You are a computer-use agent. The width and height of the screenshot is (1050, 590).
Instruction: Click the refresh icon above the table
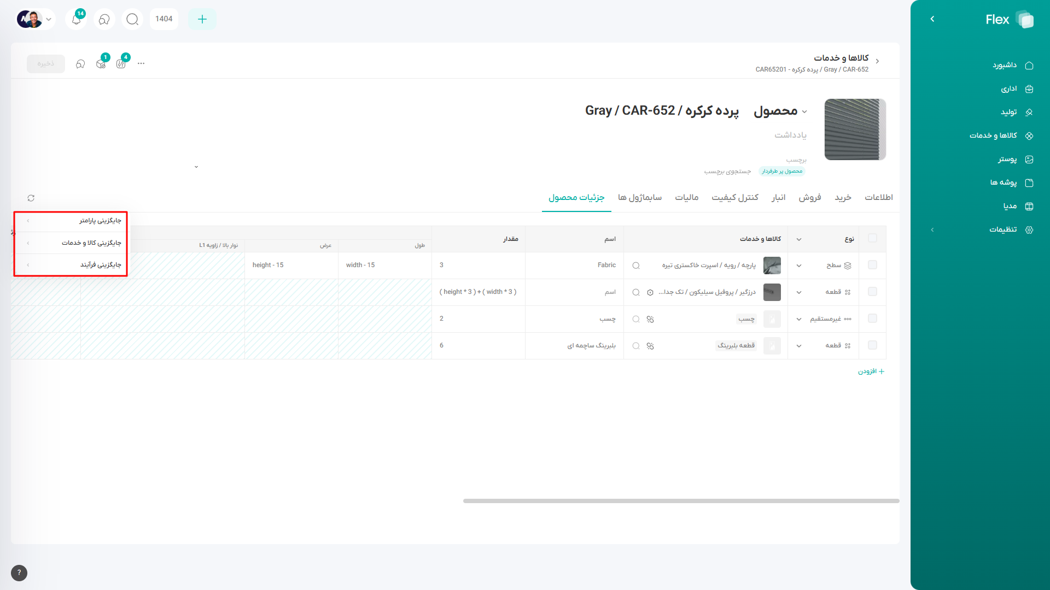[x=31, y=198]
